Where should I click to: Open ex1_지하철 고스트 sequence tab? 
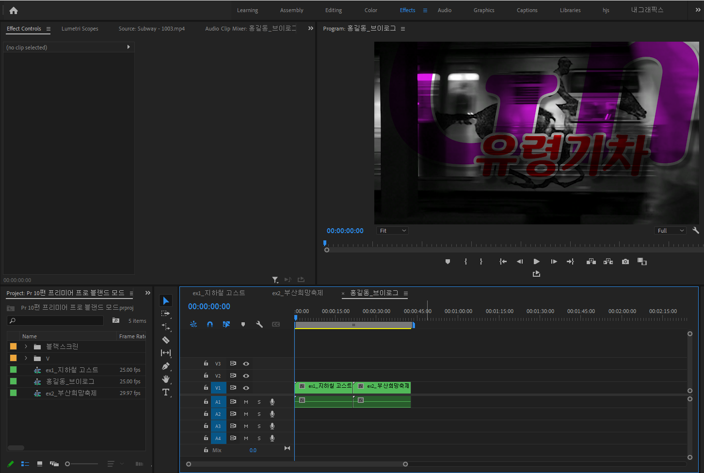pyautogui.click(x=219, y=293)
